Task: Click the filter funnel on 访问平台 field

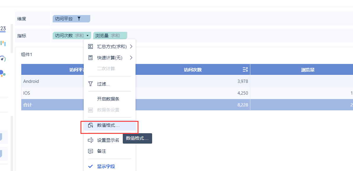Action: pos(79,19)
